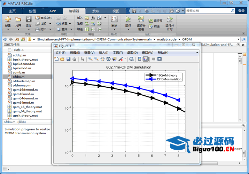The width and height of the screenshot is (249, 174).
Task: Click the Help question mark icon
Action: click(x=178, y=11)
